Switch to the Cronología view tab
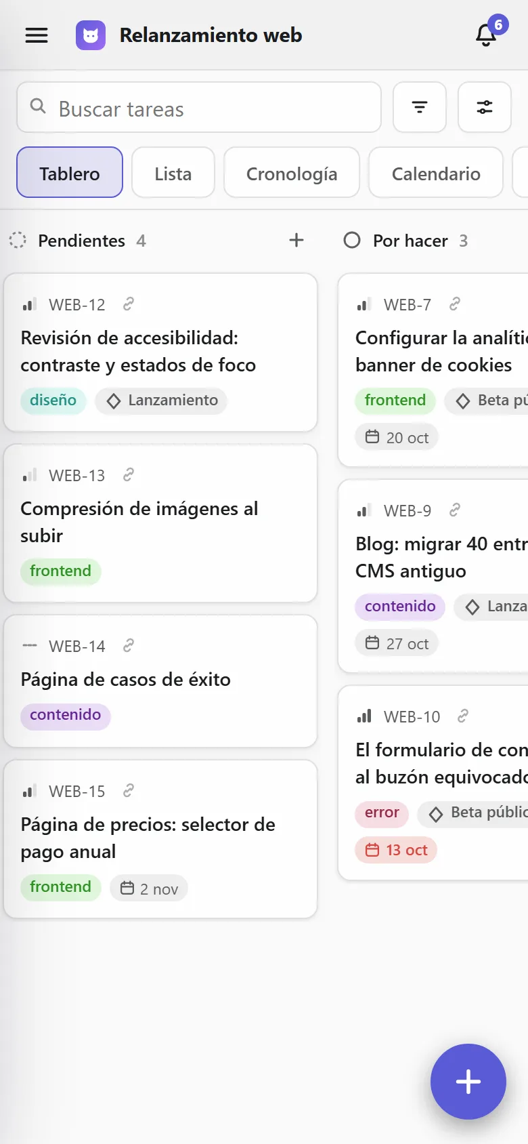528x1144 pixels. tap(292, 172)
